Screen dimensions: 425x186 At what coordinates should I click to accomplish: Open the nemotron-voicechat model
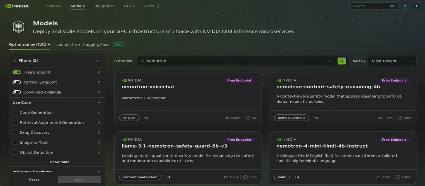148,87
